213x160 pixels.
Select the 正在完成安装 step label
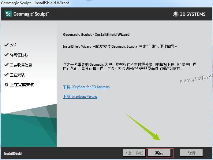click(22, 85)
